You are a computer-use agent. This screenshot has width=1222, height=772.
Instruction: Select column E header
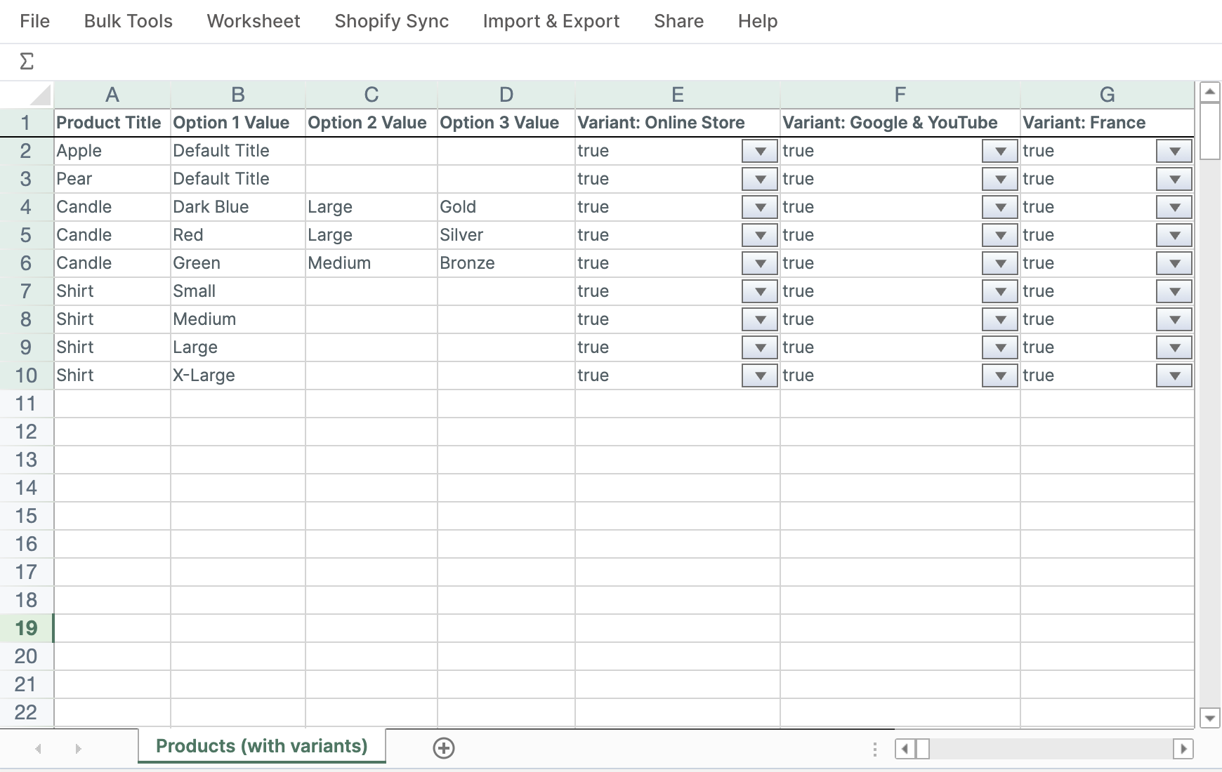(x=678, y=94)
